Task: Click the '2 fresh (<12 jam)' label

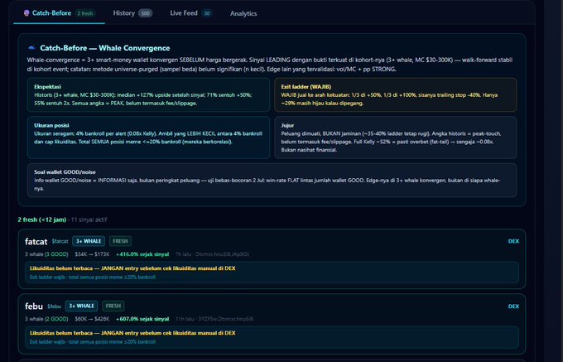Action: coord(42,220)
